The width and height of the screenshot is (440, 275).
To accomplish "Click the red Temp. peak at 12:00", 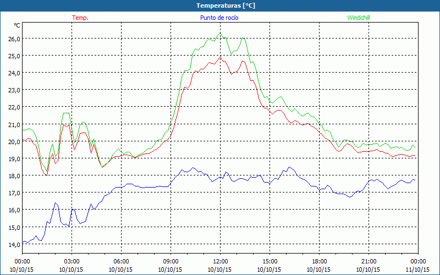I will coord(221,57).
